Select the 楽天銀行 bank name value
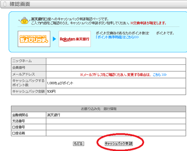 (x=53, y=115)
